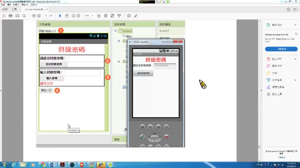Click copy icon beside Adobe Acrobat Pro DC
Viewport: 300px width, 168px height.
click(296, 34)
